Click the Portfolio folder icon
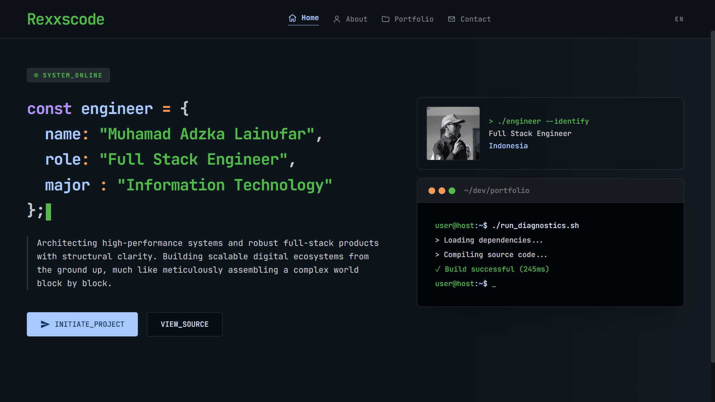 click(x=386, y=19)
